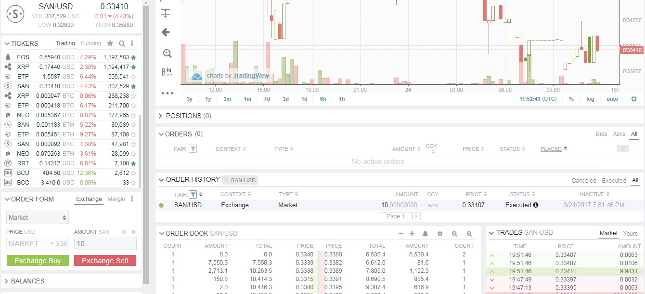Open chart settings gear icon
Screen dimensions: 645x294
pyautogui.click(x=634, y=99)
